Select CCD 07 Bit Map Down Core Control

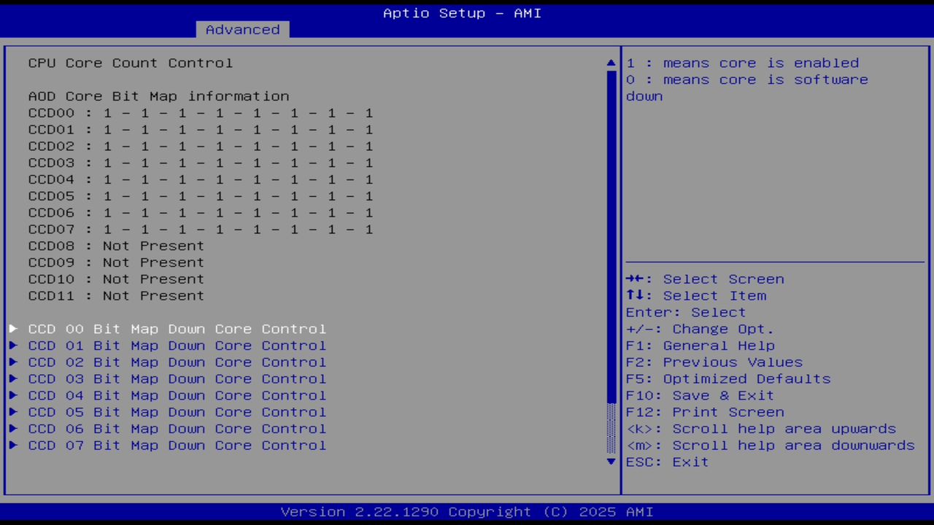tap(177, 445)
